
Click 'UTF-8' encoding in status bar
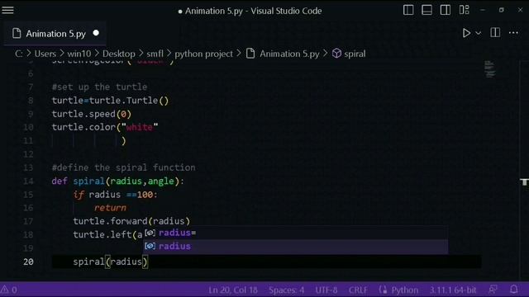click(326, 290)
